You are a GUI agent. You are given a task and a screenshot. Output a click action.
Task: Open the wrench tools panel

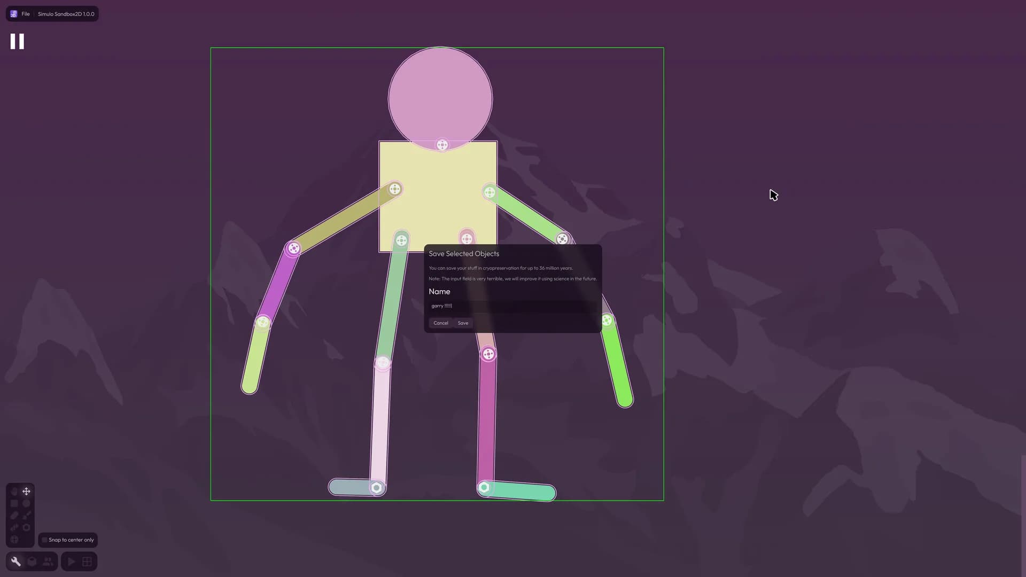tap(16, 562)
